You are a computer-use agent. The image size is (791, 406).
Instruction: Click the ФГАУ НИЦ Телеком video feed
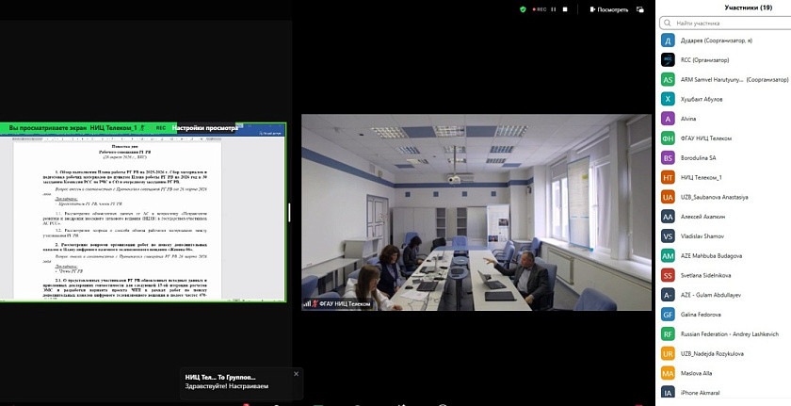click(476, 212)
